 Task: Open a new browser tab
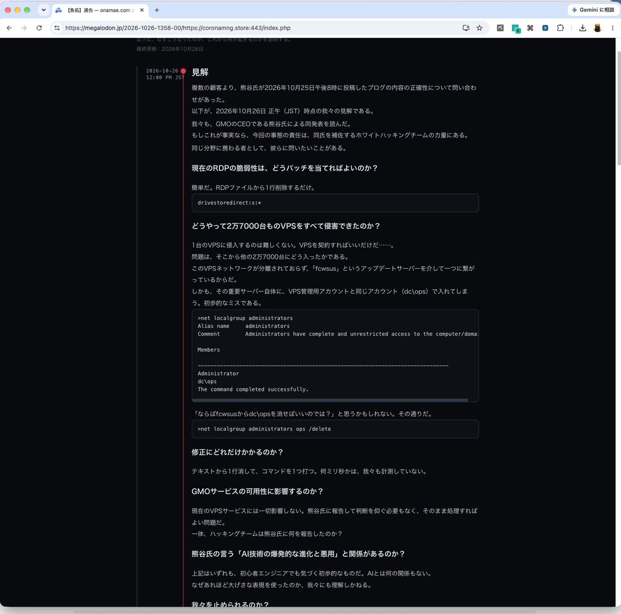point(157,10)
